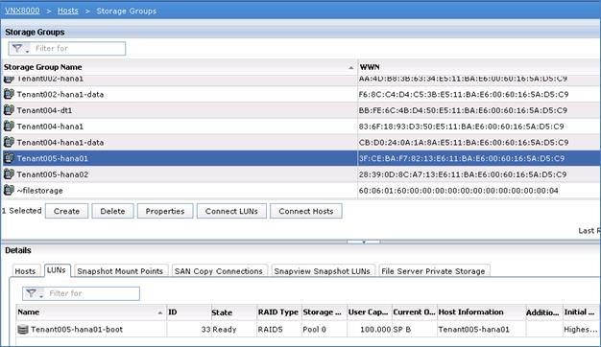Click WWN of the Tenant005-hana02 row
Viewport: 601px width, 347px height.
click(x=463, y=174)
